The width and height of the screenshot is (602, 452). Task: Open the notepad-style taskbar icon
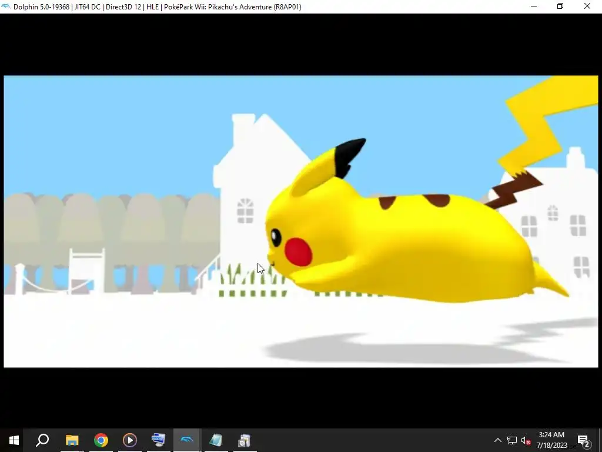pos(216,440)
